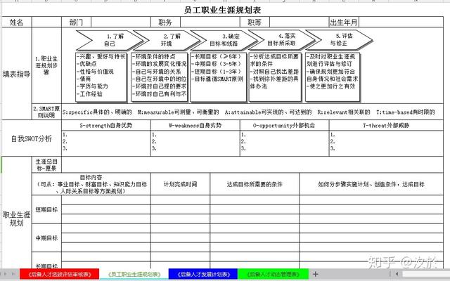Click the arrow shape 3.确定目标和线路
This screenshot has width=450, height=281.
pyautogui.click(x=224, y=40)
